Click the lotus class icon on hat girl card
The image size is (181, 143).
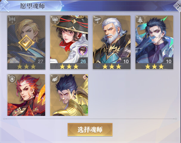click(x=55, y=20)
